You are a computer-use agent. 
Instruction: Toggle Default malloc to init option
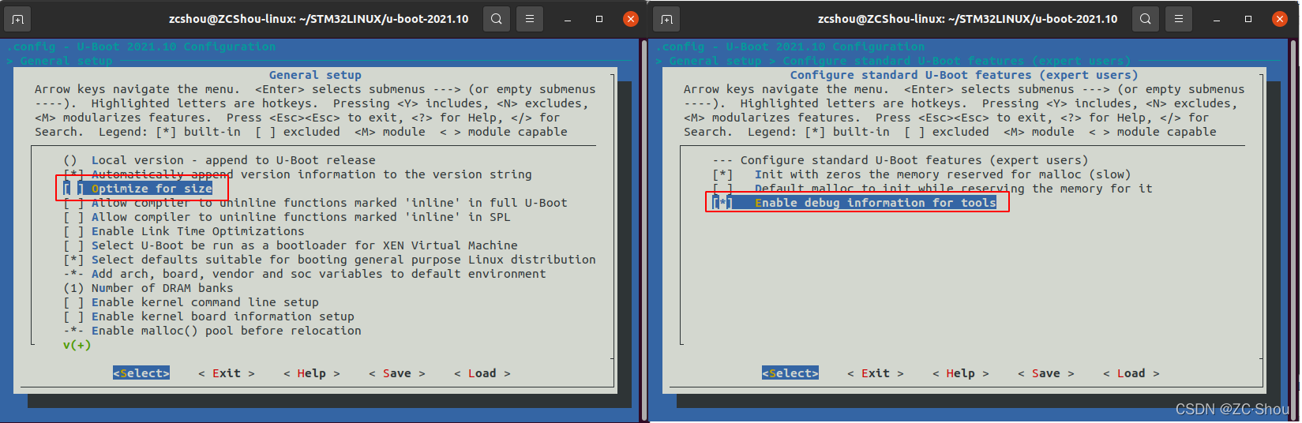[x=932, y=189]
